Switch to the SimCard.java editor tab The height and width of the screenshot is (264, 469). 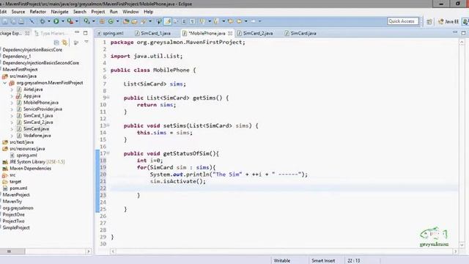pos(300,33)
